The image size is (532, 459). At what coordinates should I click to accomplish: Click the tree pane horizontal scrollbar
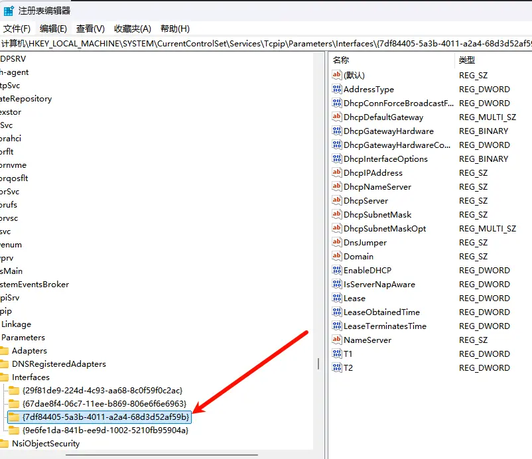pos(161,454)
